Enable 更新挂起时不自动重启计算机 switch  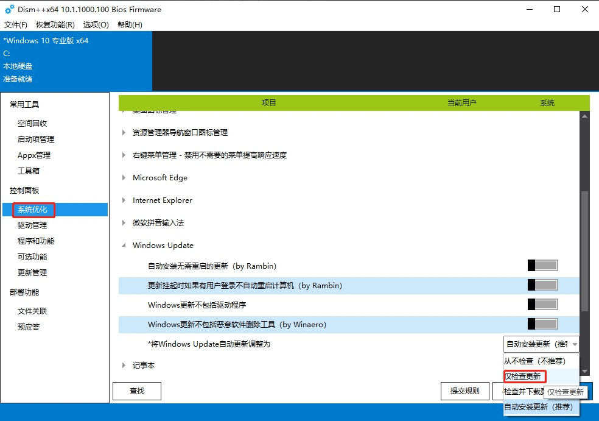click(542, 285)
